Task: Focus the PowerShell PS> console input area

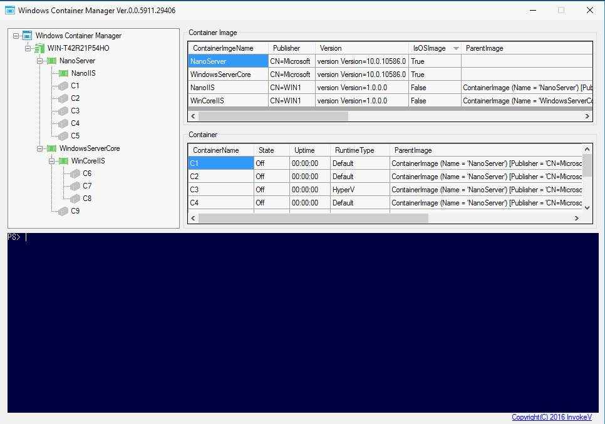Action: [x=303, y=323]
